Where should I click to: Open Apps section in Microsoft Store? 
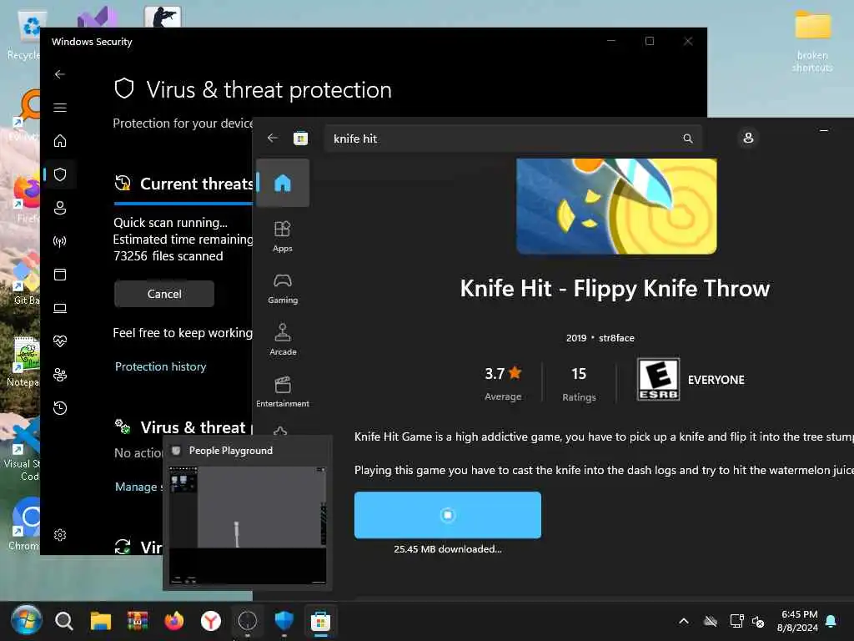283,236
